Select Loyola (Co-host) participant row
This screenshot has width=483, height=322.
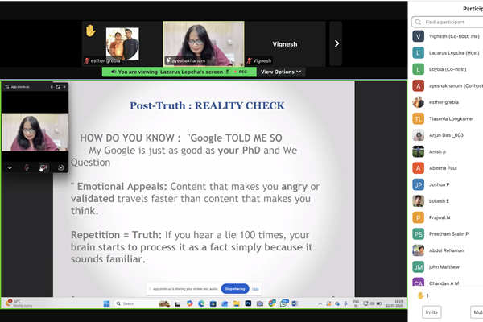click(448, 69)
